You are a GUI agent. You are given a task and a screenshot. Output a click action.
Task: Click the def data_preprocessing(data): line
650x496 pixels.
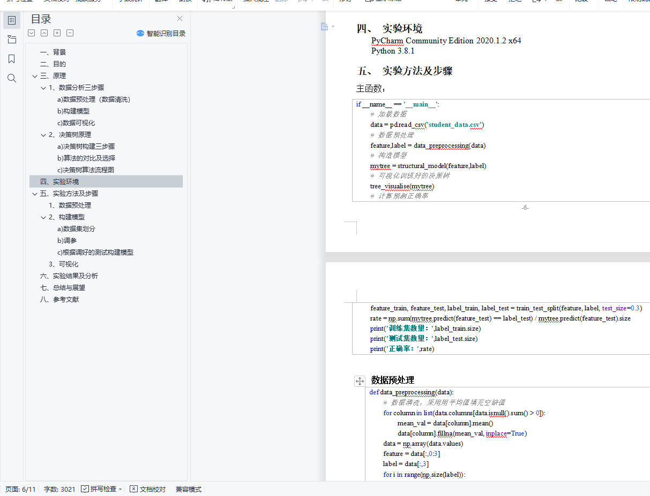pyautogui.click(x=412, y=392)
